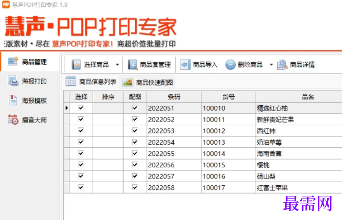Image resolution: width=342 pixels, height=220 pixels.
Task: Toggle 配图 checkbox for 奶油草莓
Action: click(135, 142)
